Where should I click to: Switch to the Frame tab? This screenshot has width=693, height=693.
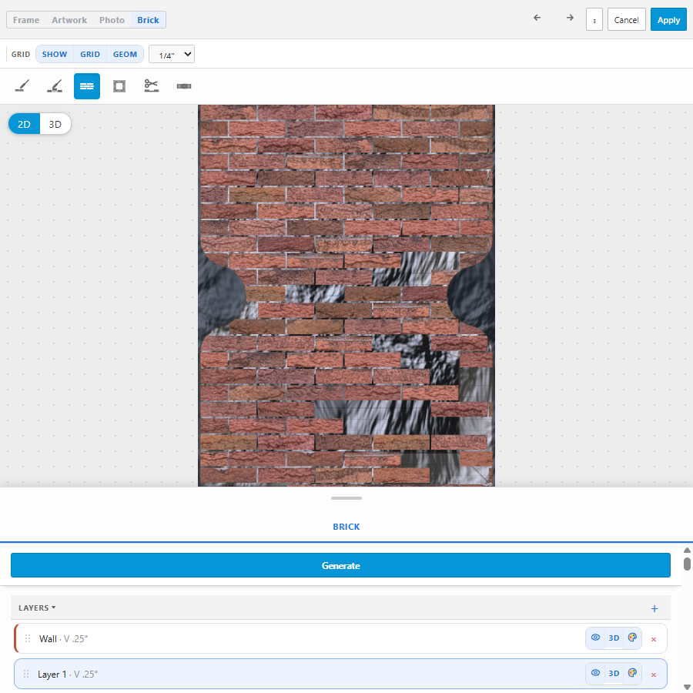[x=26, y=20]
